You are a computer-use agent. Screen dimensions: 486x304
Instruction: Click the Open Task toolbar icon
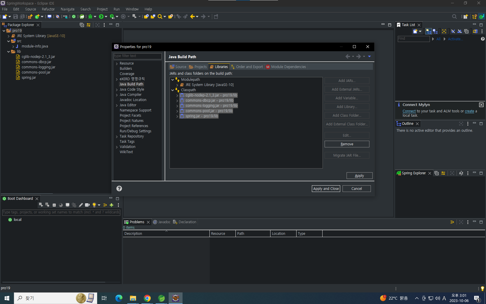pos(153,17)
